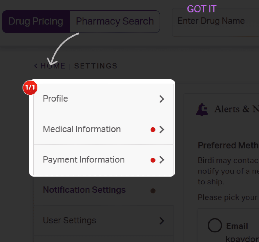Screen dimensions: 259x242
Task: Select the Email radio button
Action: tap(215, 226)
